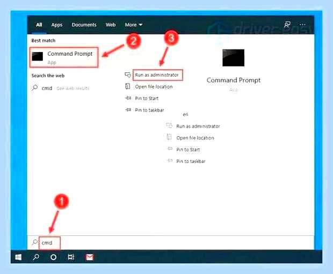Select the Documents tab
Viewport: 333px width, 274px height.
[x=84, y=25]
